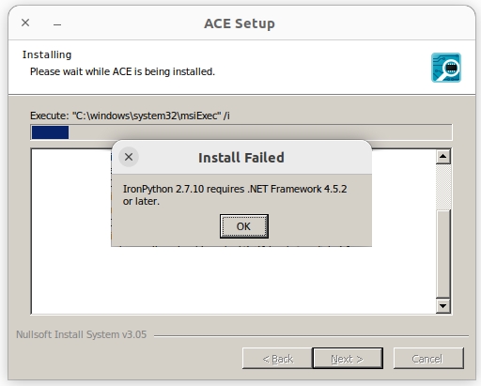Click the ACE magnifier chip logo icon
This screenshot has height=386, width=481.
(x=446, y=68)
